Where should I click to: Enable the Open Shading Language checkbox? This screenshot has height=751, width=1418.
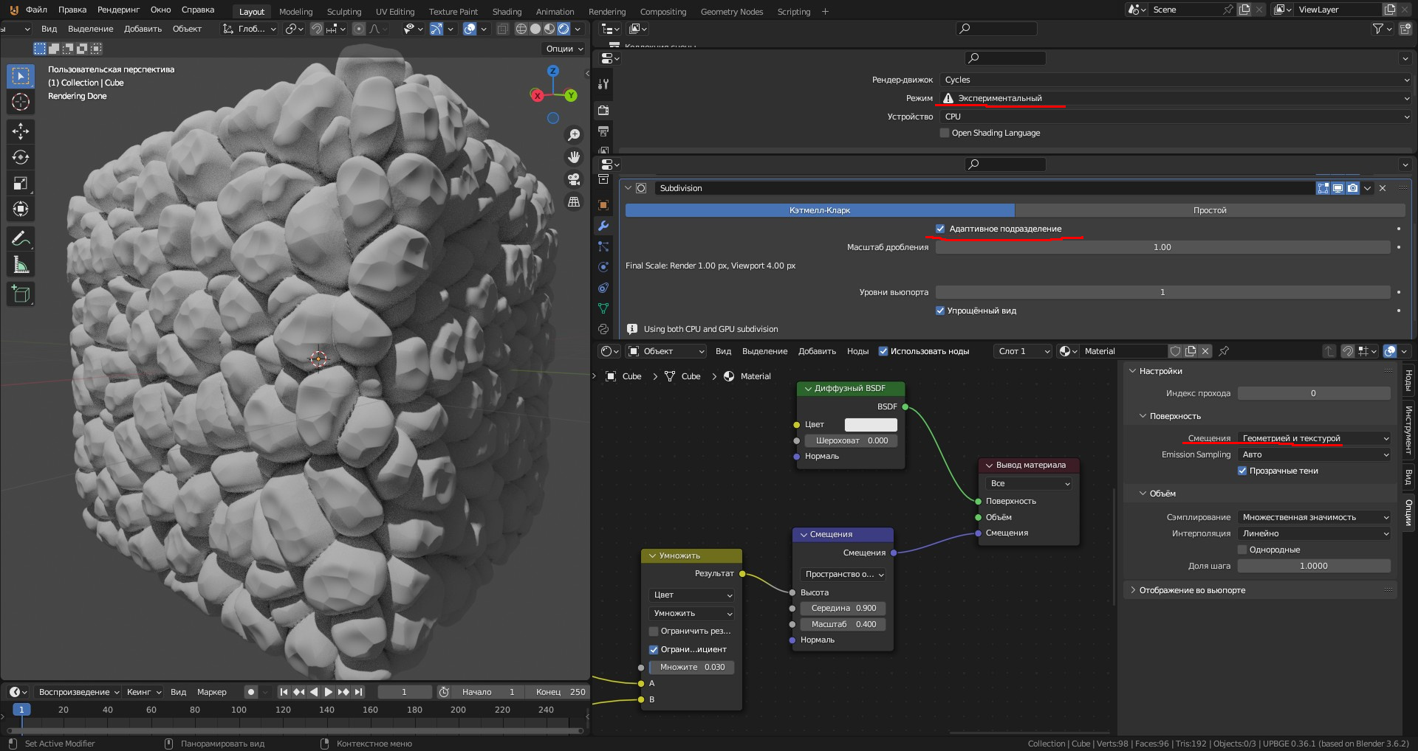[945, 133]
